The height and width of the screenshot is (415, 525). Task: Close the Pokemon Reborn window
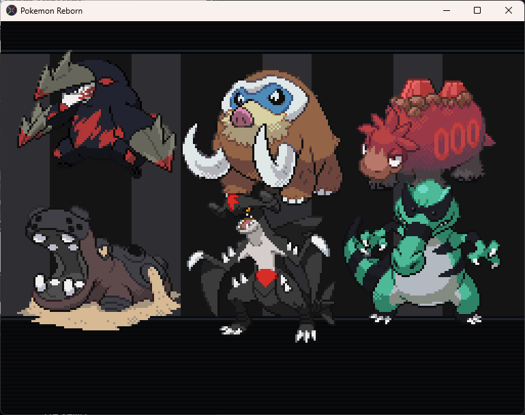(508, 10)
